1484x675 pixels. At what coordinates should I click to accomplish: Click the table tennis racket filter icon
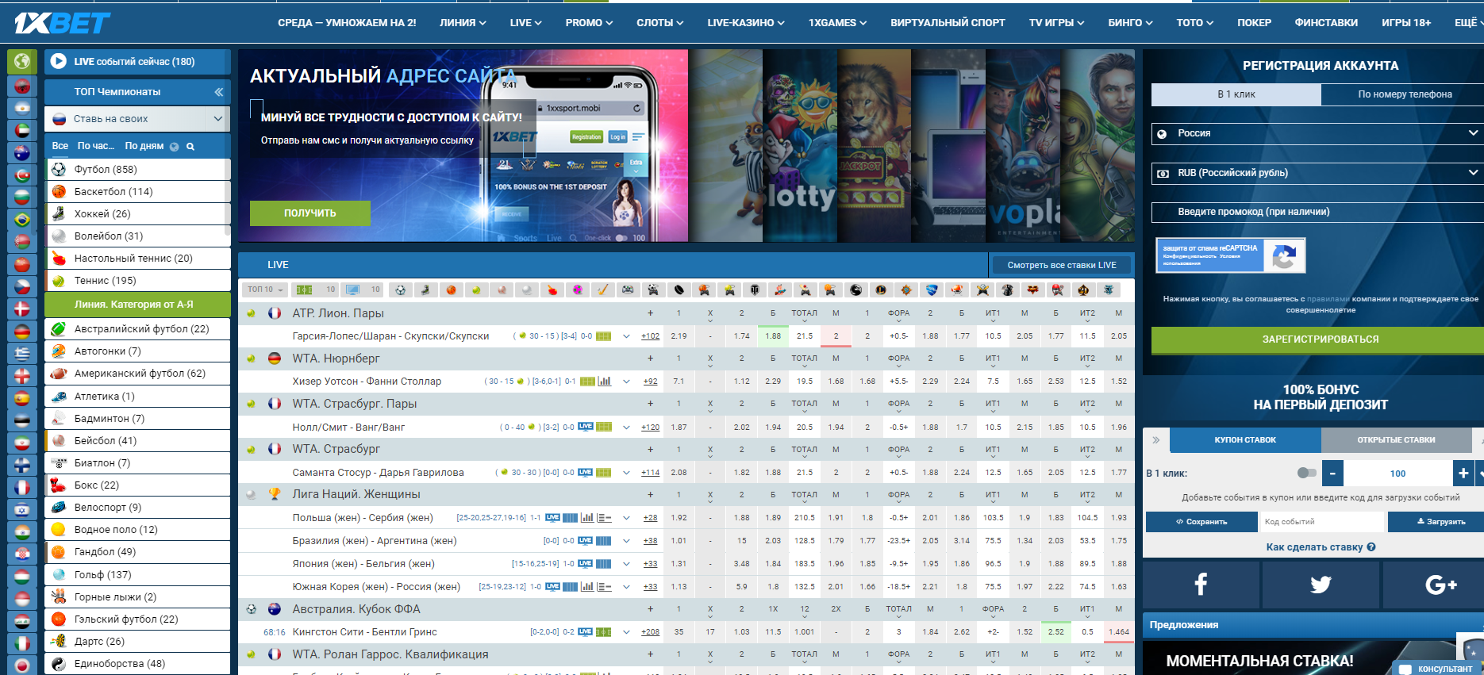pos(552,290)
